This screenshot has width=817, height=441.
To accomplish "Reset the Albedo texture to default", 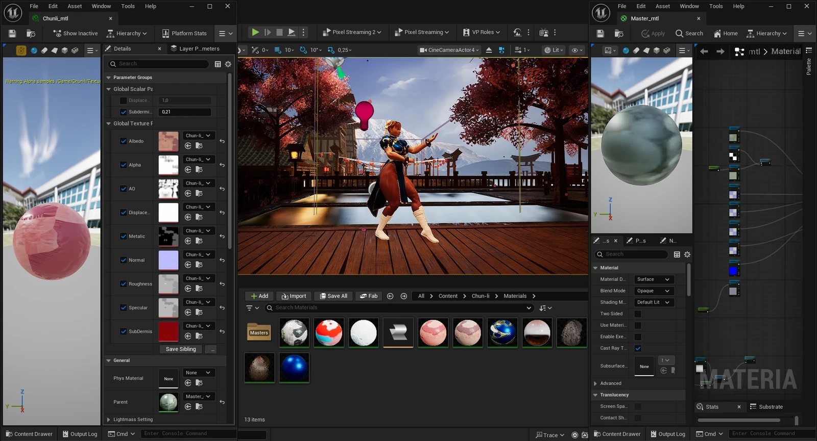I will point(222,141).
